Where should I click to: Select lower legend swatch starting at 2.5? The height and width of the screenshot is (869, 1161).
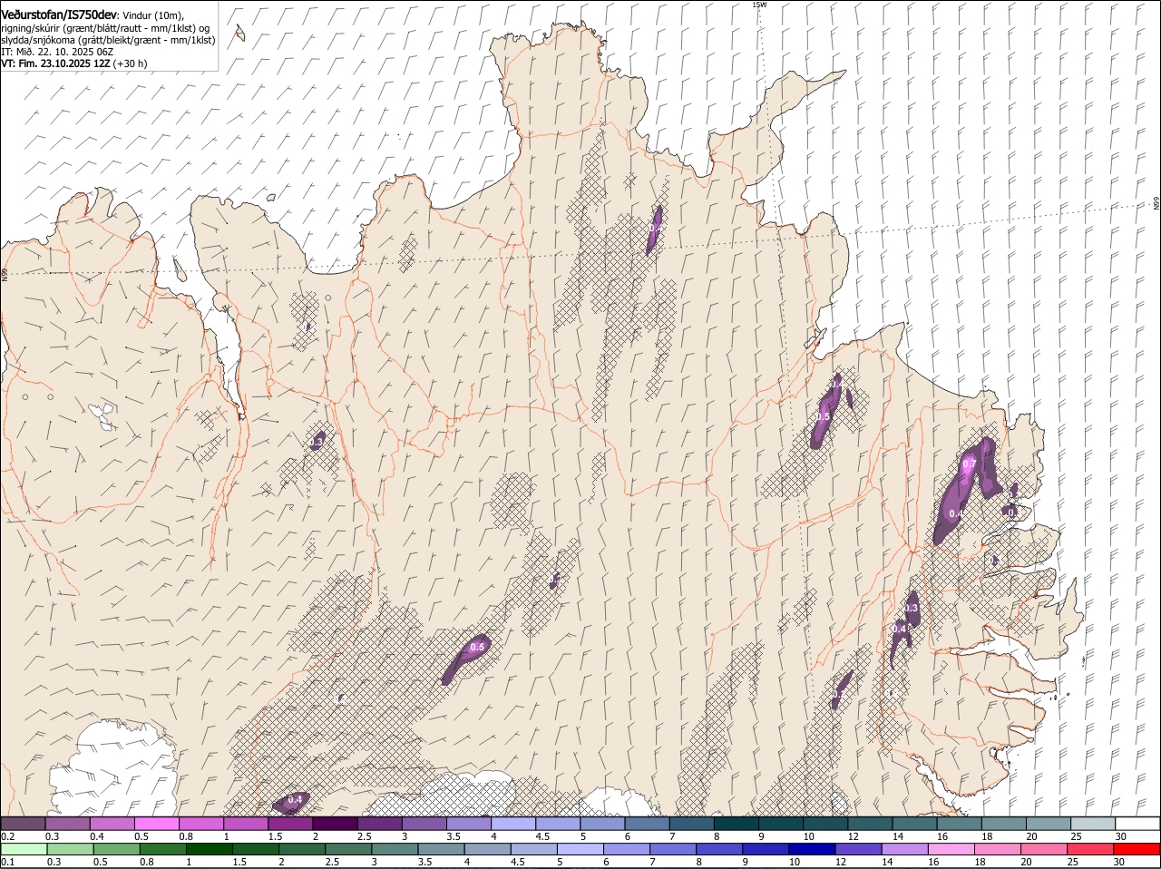[347, 849]
